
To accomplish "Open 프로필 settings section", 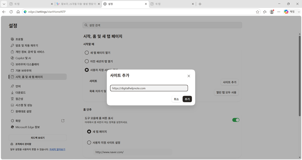I will pos(37,39).
